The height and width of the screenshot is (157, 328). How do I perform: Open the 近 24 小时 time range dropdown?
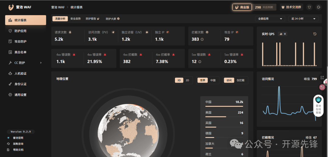click(x=303, y=19)
